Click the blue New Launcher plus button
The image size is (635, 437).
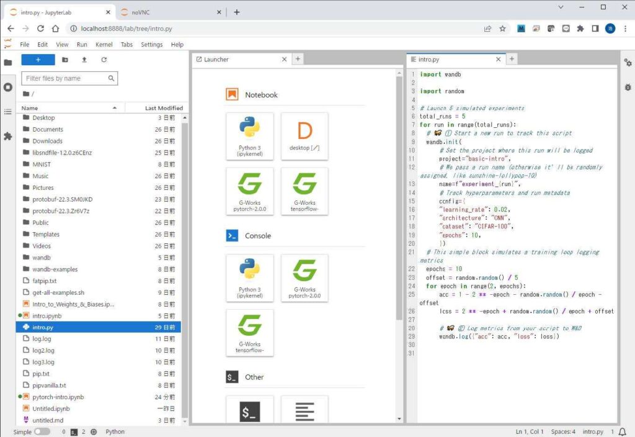click(38, 60)
